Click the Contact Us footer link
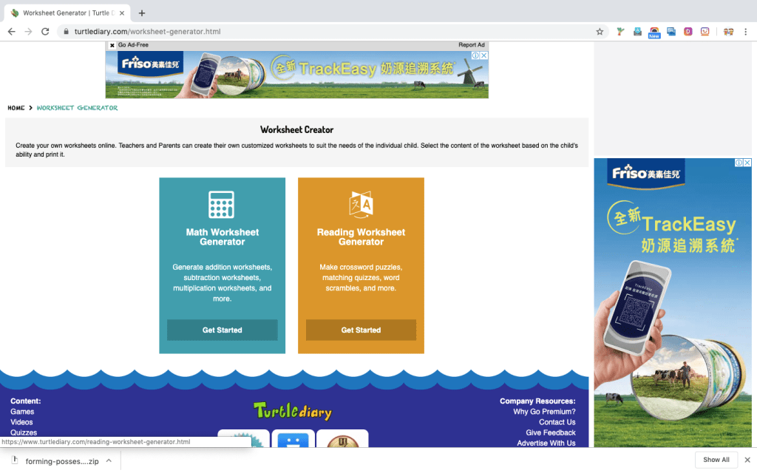Screen dimensions: 757x473 [x=557, y=422]
